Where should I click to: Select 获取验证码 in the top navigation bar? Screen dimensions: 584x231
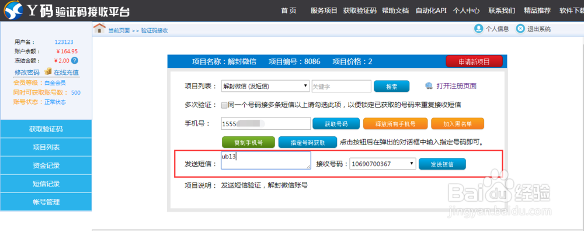360,11
